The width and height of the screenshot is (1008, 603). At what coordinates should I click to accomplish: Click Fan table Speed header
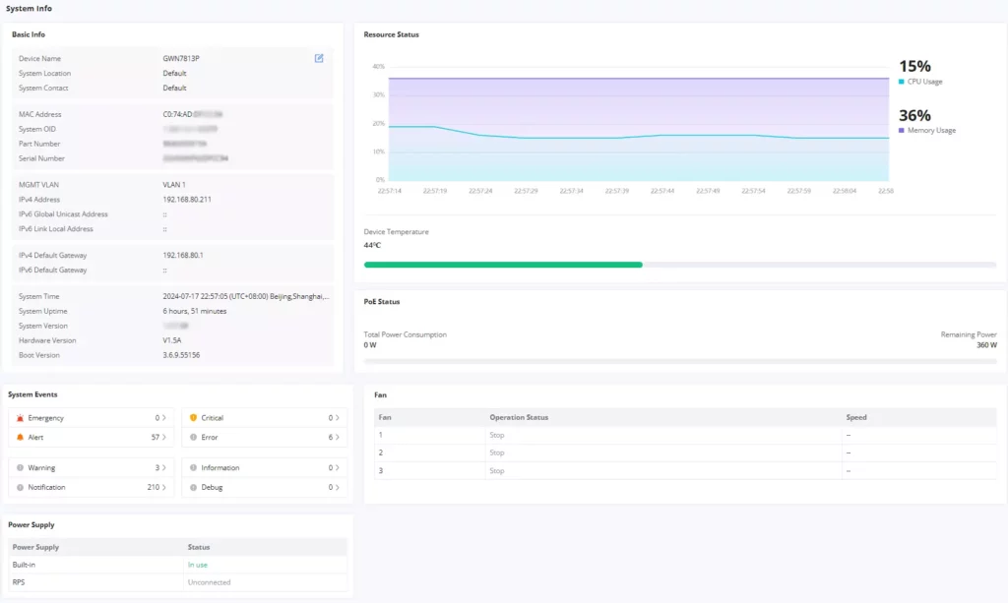pos(855,417)
